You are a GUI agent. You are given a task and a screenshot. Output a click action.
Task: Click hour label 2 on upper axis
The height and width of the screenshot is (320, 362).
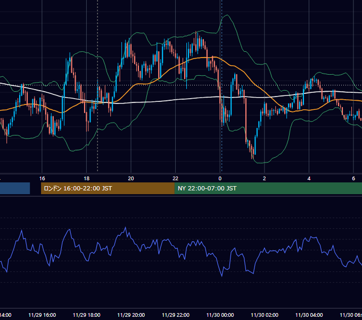(x=265, y=179)
